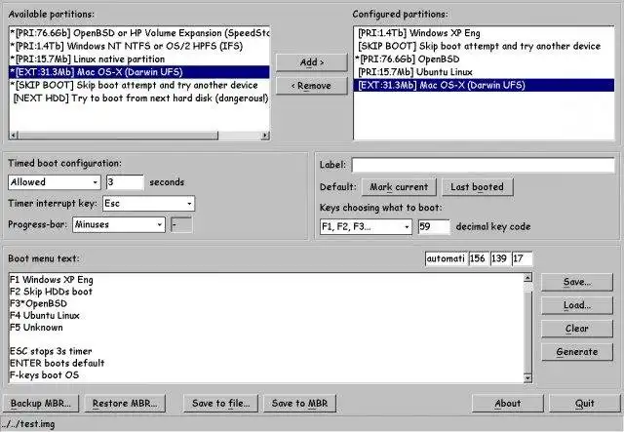Click the field containing 17

tap(523, 258)
